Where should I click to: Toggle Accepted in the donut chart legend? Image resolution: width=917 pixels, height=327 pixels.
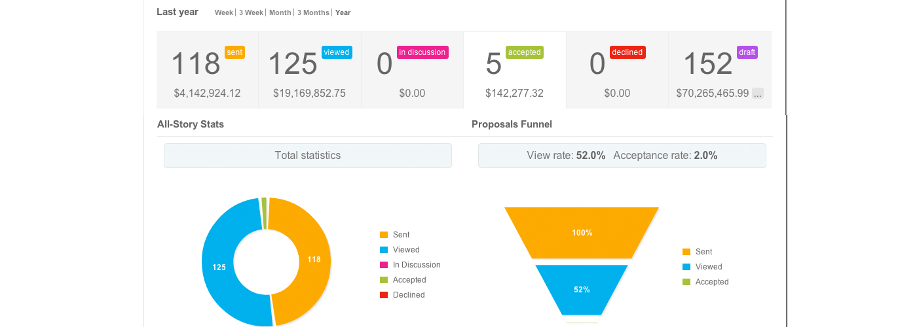403,280
